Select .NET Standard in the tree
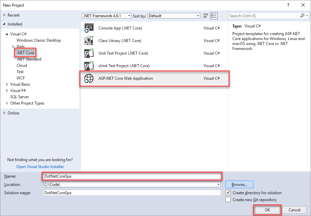311x216 pixels. pos(29,59)
